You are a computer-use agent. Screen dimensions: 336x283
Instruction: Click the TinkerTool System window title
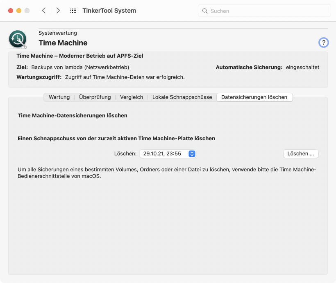(109, 11)
